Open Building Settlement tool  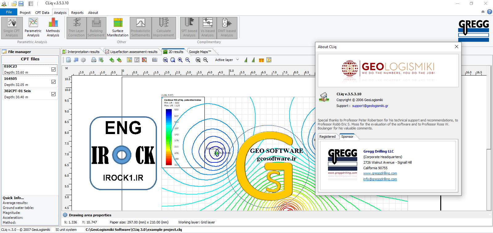96,28
